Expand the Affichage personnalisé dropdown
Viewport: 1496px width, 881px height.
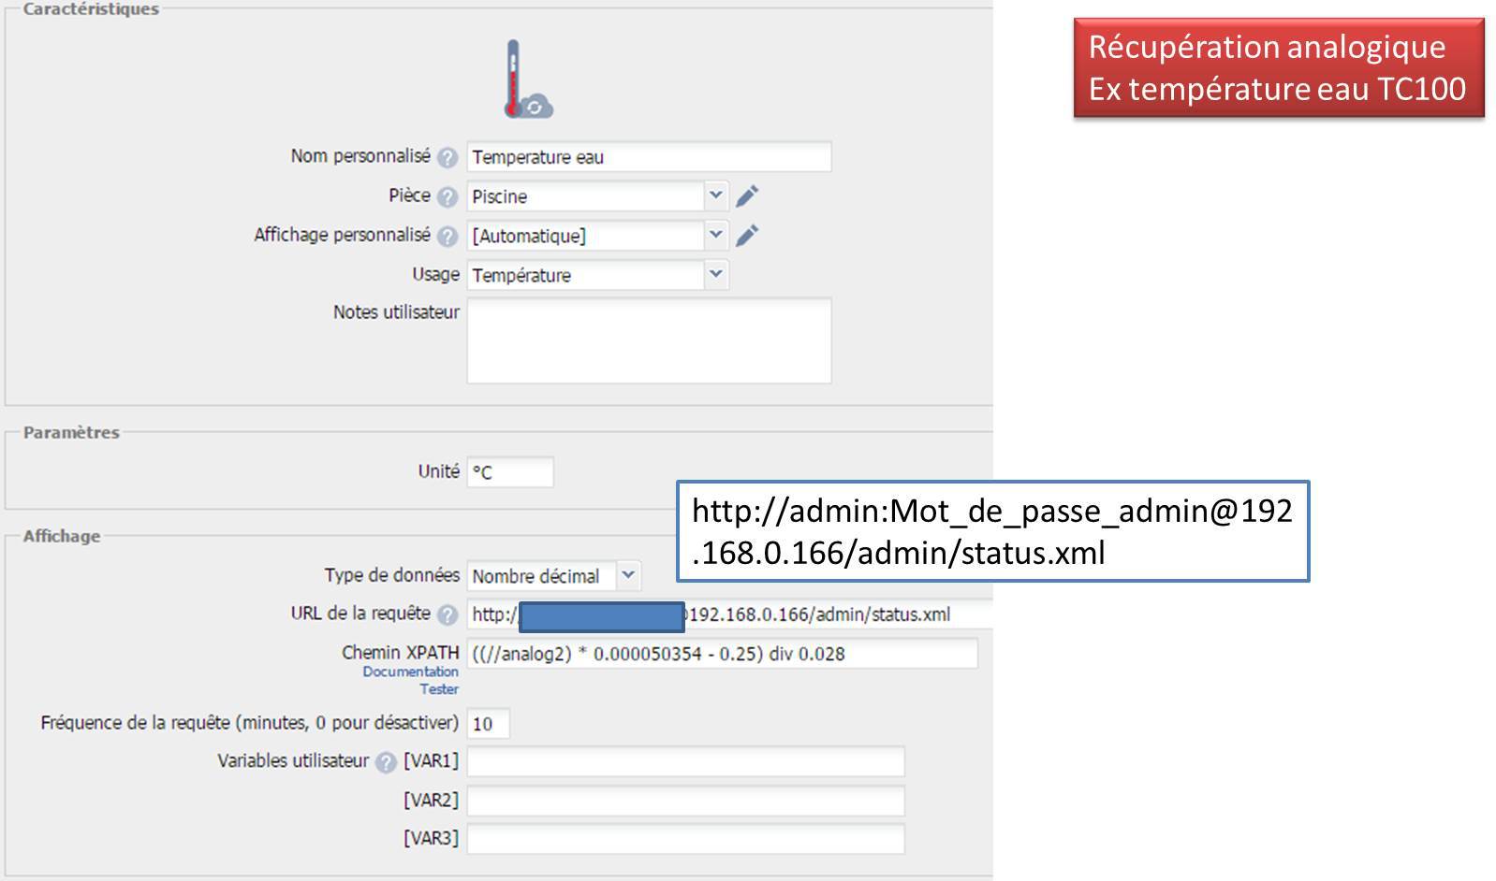pos(715,236)
